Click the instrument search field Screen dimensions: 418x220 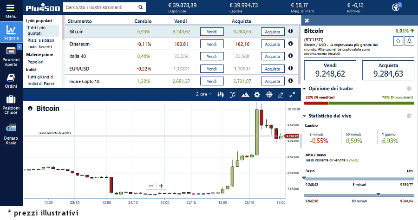(100, 7)
